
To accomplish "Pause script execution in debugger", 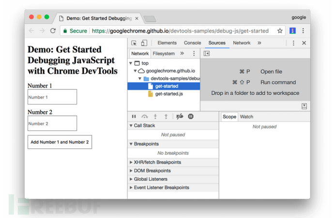I will pyautogui.click(x=134, y=116).
